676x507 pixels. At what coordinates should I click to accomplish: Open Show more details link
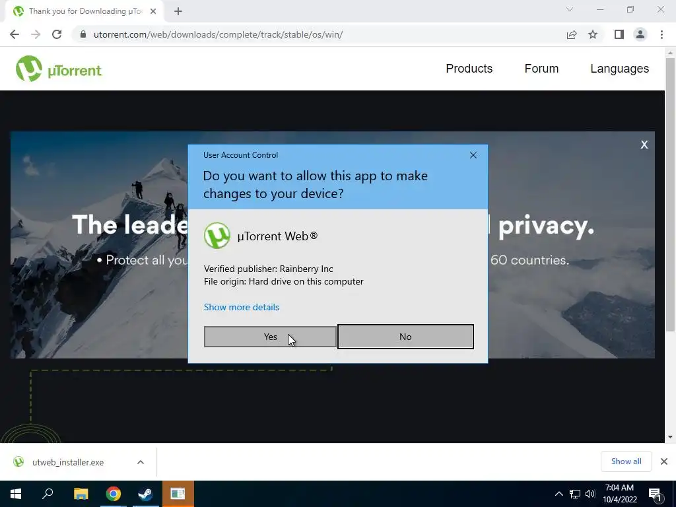[x=242, y=307]
